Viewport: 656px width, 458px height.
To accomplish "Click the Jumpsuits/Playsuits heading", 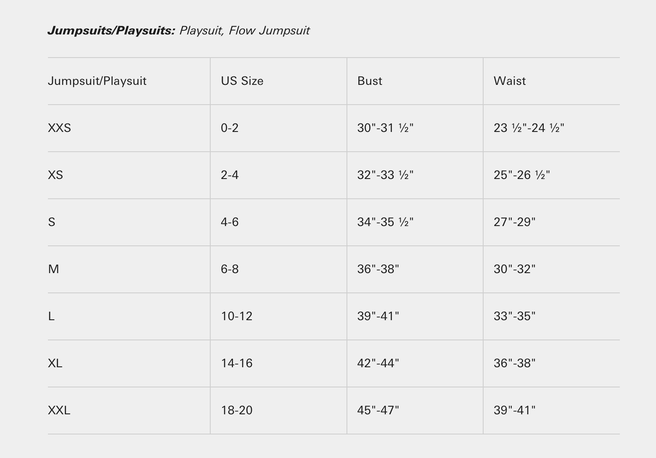I will pyautogui.click(x=111, y=31).
